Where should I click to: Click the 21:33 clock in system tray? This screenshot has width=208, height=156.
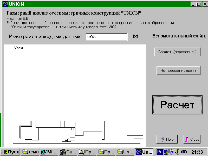pos(197,152)
